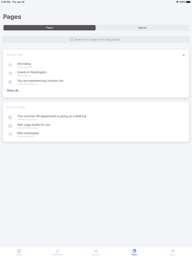The width and height of the screenshot is (192, 257).
Task: Tap blog icon beside New yoga studio
Action: pyautogui.click(x=10, y=126)
